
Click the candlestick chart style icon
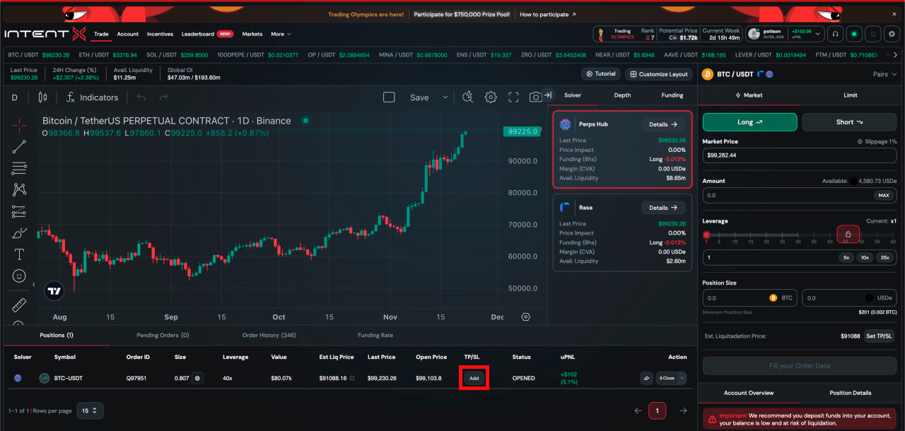click(x=42, y=98)
